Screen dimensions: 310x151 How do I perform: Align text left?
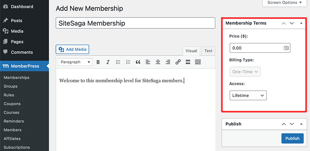[x=148, y=62]
